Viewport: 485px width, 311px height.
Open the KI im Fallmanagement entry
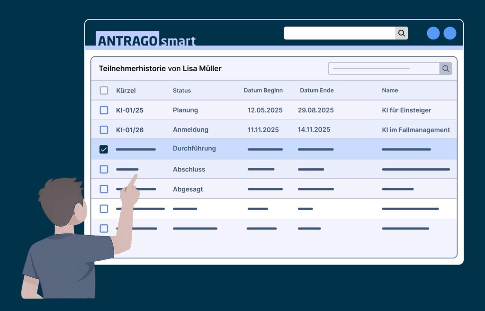point(415,130)
